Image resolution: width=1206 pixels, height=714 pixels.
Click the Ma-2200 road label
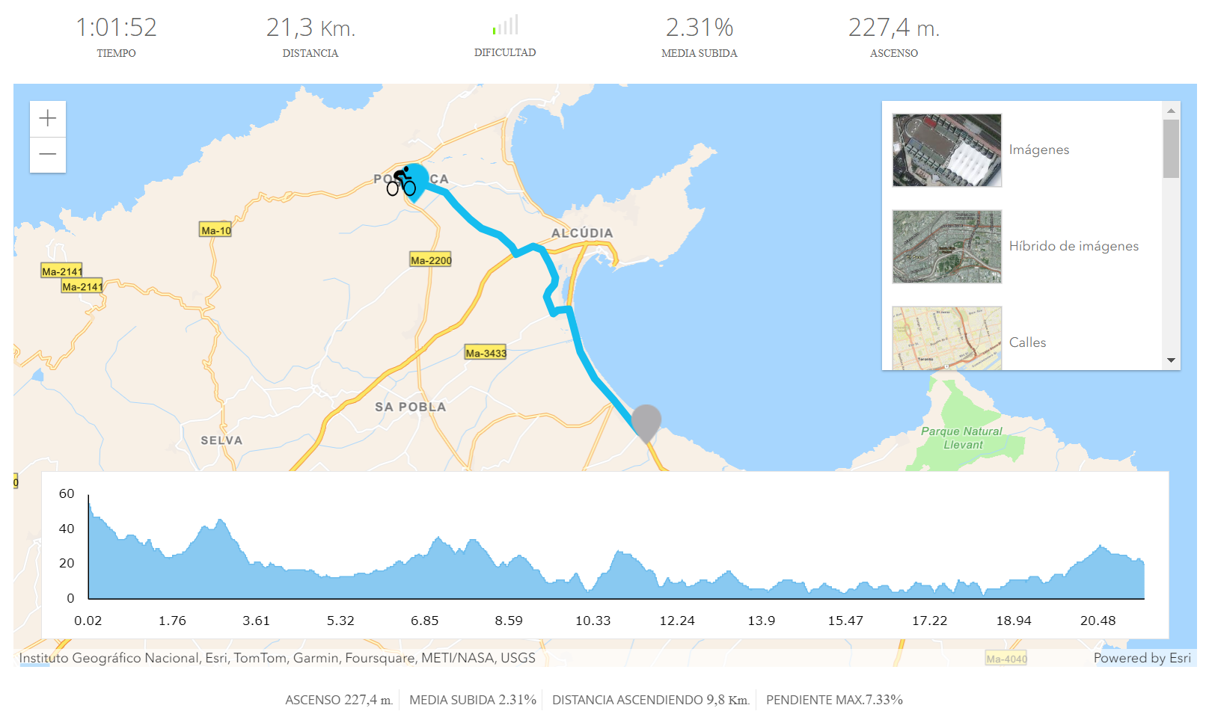pyautogui.click(x=431, y=260)
